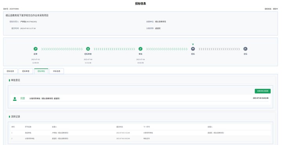Open the 招标信息 tab
This screenshot has height=145, width=282.
pos(11,71)
